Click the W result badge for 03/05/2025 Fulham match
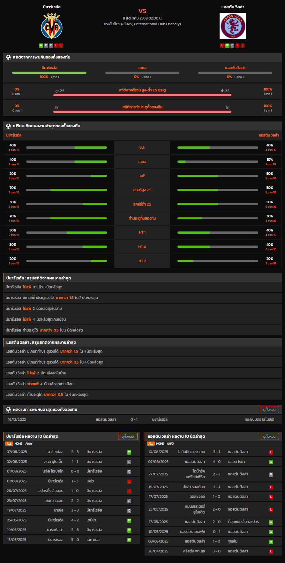This screenshot has width=285, height=563. coord(271,542)
